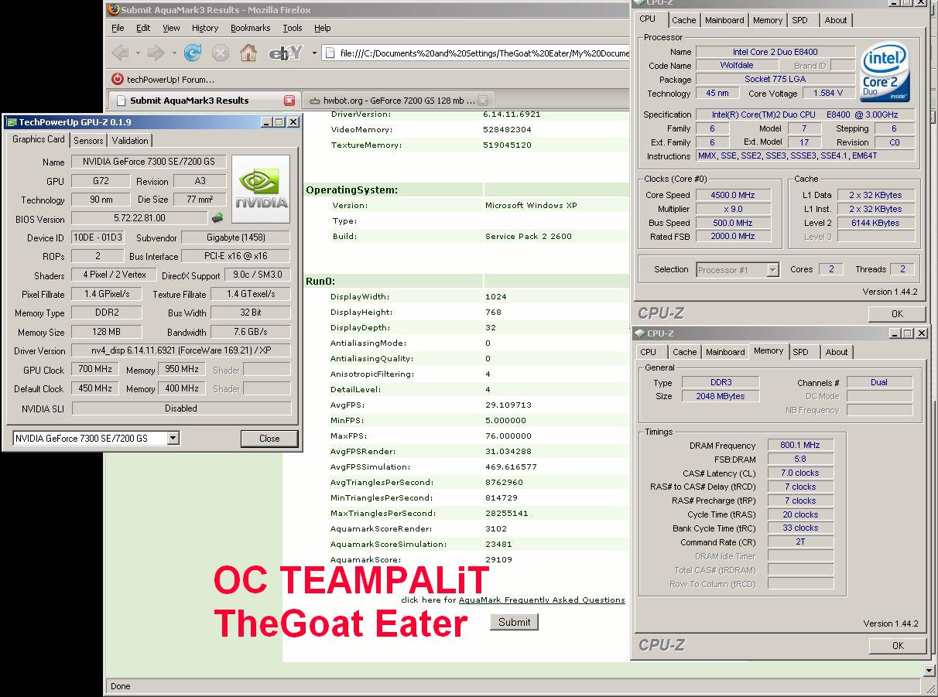This screenshot has height=697, width=938.
Task: Click OK in the lower CPU-Z memory window
Action: (897, 645)
